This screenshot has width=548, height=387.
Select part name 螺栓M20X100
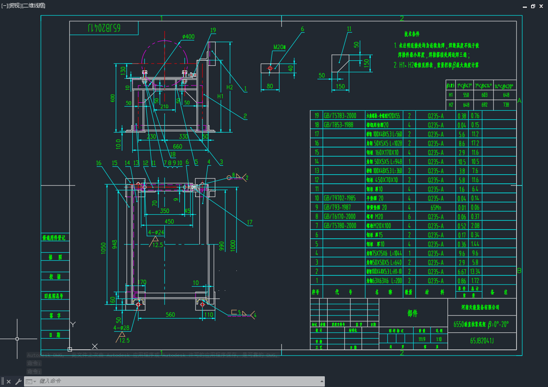(x=379, y=226)
